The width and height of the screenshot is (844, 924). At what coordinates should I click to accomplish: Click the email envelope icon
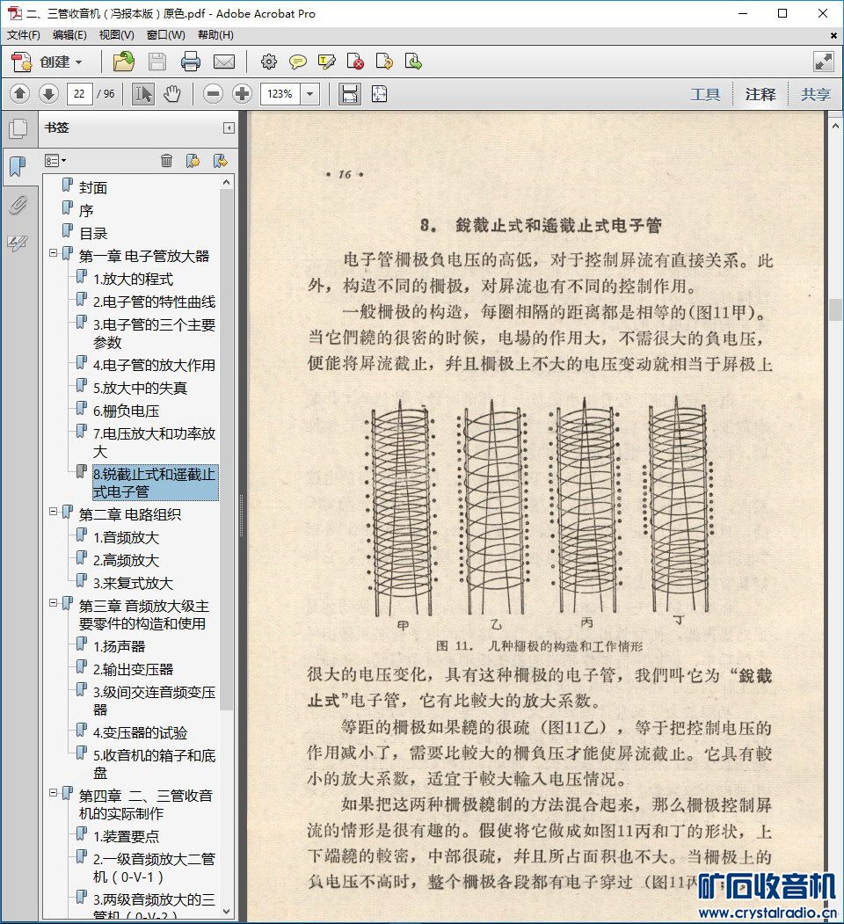(224, 62)
